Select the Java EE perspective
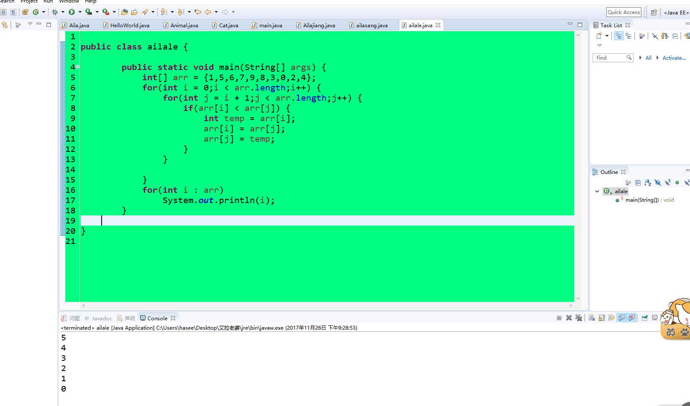The height and width of the screenshot is (406, 690). coord(676,12)
